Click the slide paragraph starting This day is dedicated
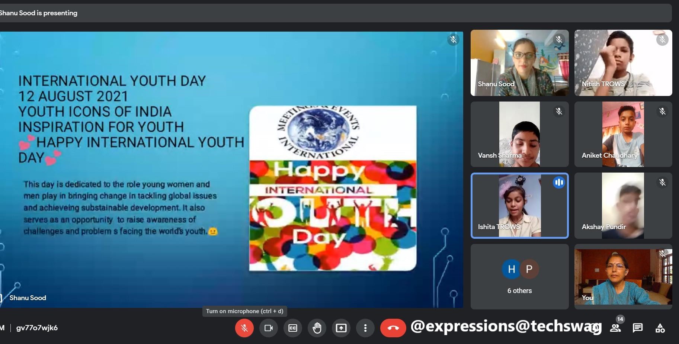Screen dimensions: 679x344 120,208
